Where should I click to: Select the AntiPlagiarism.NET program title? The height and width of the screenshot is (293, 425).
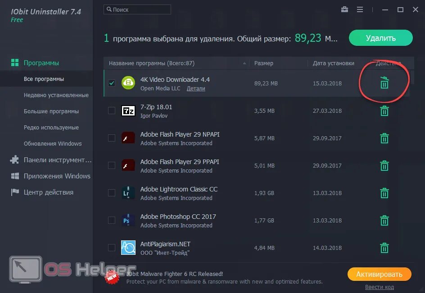165,244
